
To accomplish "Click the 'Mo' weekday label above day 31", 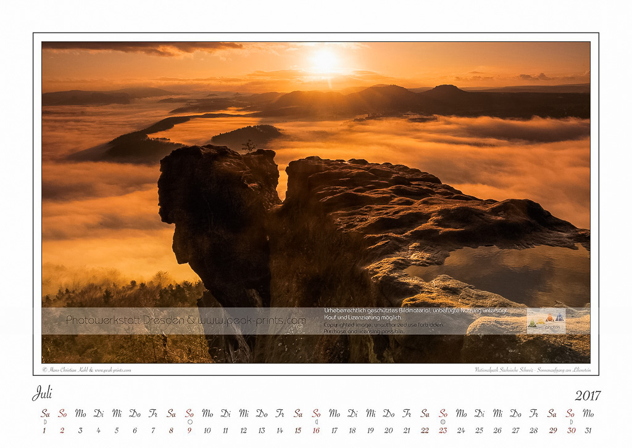I will pyautogui.click(x=588, y=413).
